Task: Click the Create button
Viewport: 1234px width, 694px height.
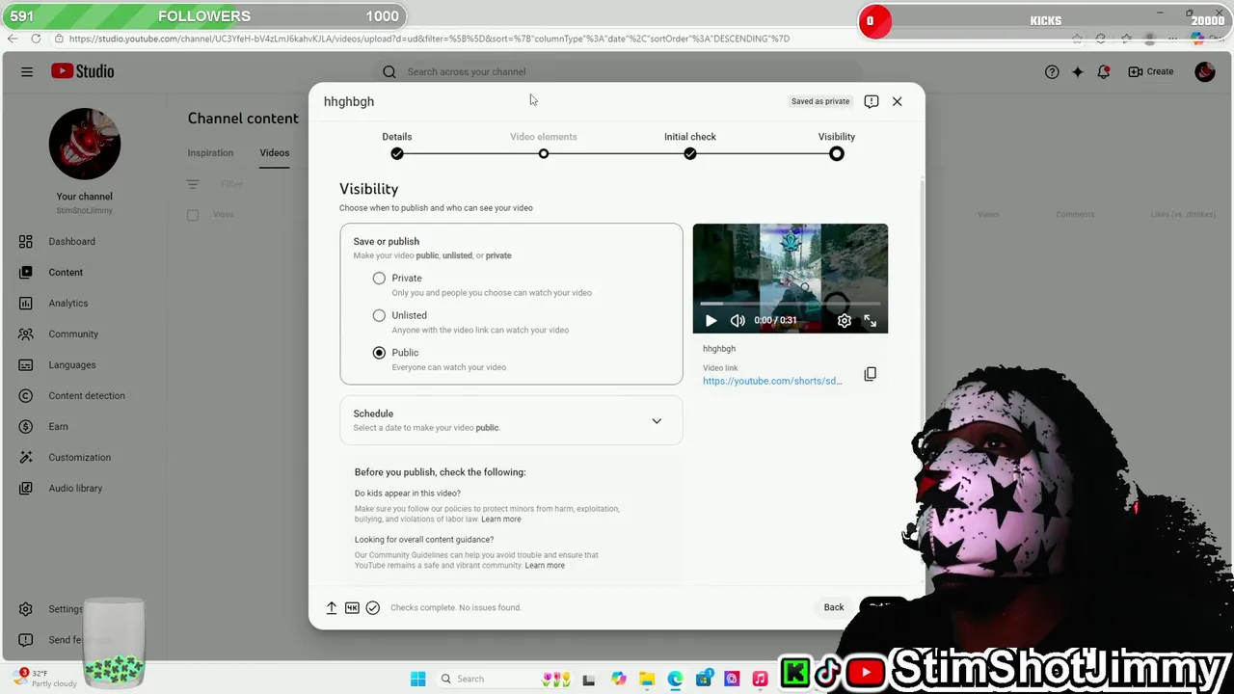Action: [x=1151, y=71]
